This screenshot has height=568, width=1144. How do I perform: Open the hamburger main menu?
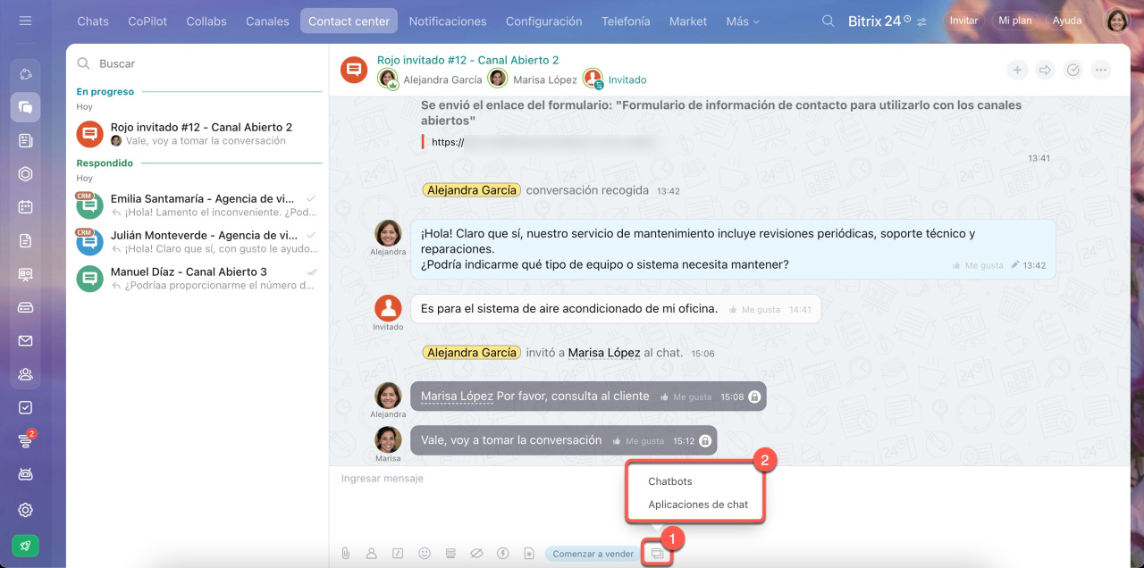[x=25, y=21]
